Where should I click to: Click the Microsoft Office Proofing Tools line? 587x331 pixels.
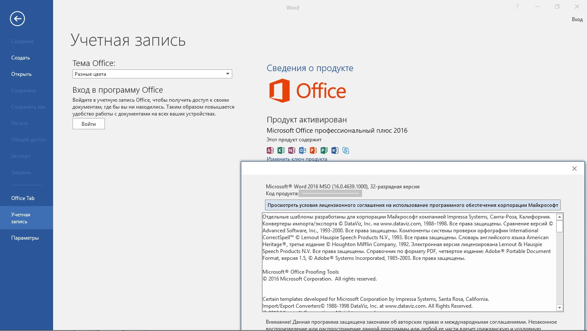tap(301, 272)
